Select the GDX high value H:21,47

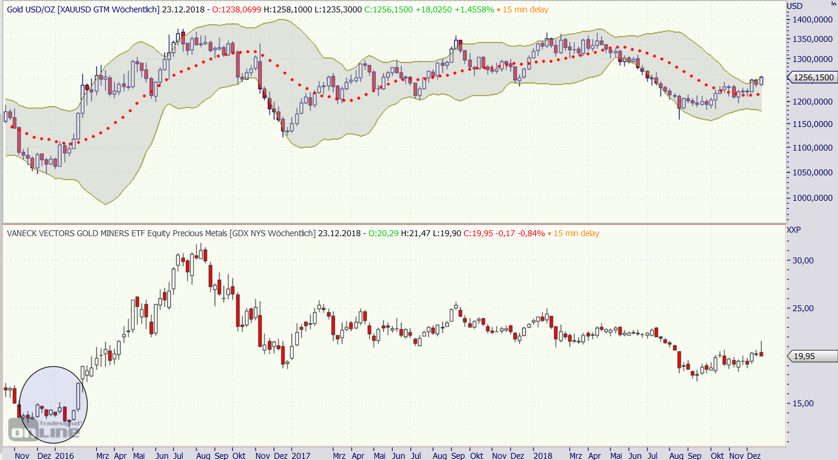pyautogui.click(x=416, y=233)
